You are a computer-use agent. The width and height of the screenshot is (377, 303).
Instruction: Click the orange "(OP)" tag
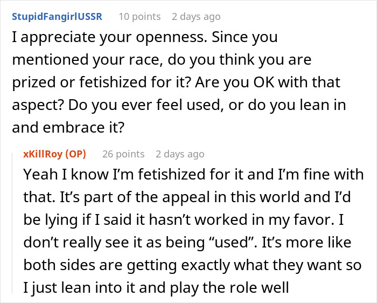pyautogui.click(x=76, y=154)
